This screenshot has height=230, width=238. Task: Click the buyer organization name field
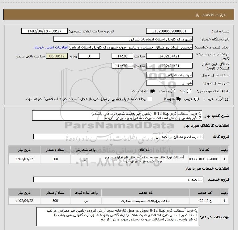[123, 39]
